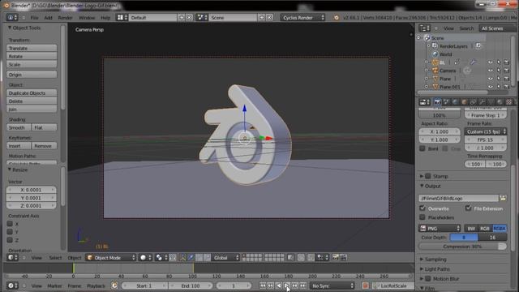Toggle renderability of Plane.001 camera icon
This screenshot has height=292, width=519.
pyautogui.click(x=506, y=87)
